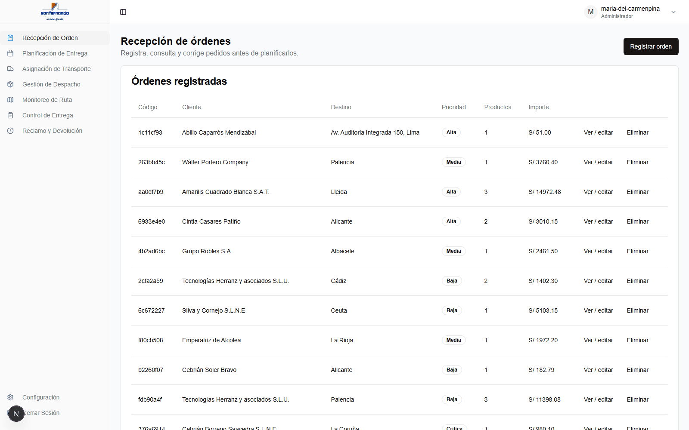Open Control de Entrega menu item
Image resolution: width=689 pixels, height=430 pixels.
[55, 115]
